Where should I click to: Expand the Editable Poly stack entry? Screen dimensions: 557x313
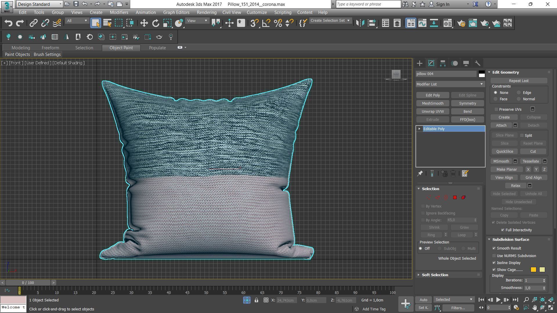tap(419, 129)
